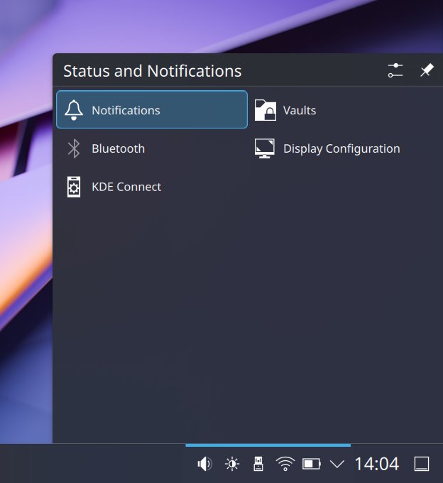Click the 14:04 clock

coord(377,464)
